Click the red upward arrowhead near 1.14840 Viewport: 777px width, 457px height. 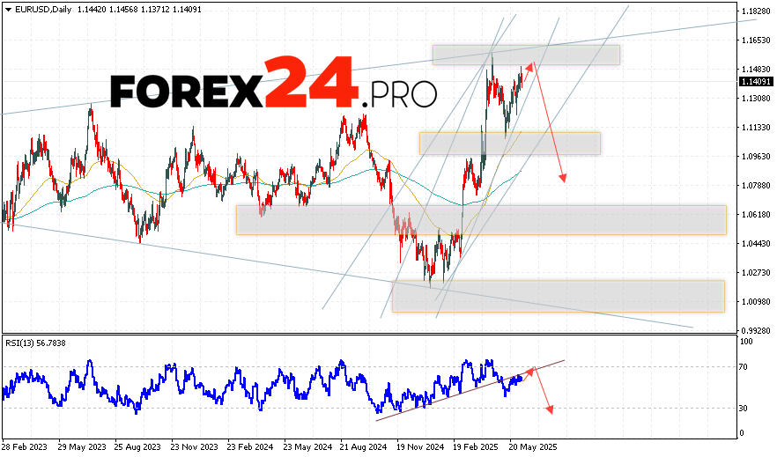530,66
